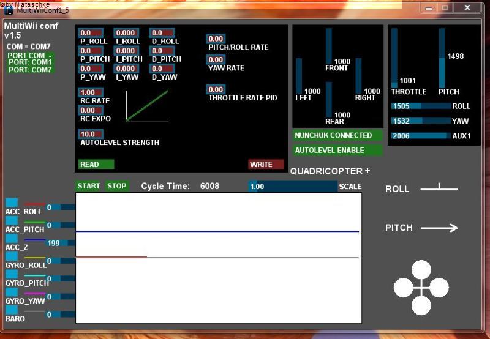Toggle the ACC_ROLL graph visibility square
This screenshot has width=490, height=339.
click(12, 203)
